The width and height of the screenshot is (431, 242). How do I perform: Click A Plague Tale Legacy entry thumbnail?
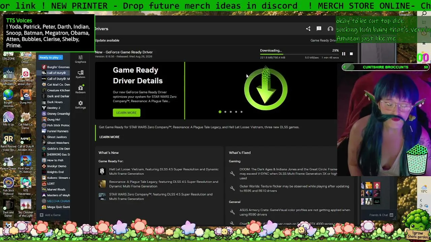[102, 184]
